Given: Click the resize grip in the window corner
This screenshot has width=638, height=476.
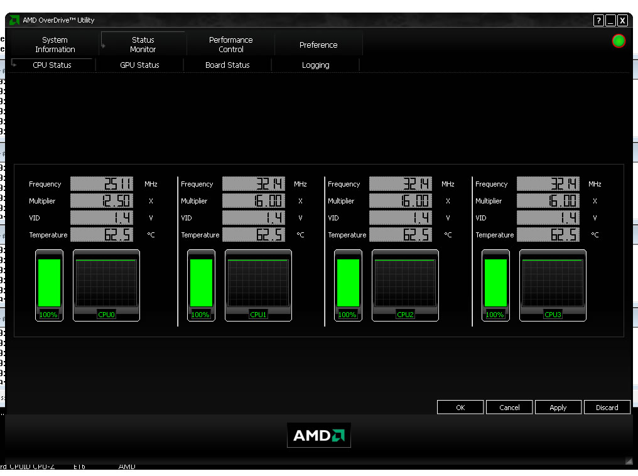Looking at the screenshot, I should (x=629, y=460).
